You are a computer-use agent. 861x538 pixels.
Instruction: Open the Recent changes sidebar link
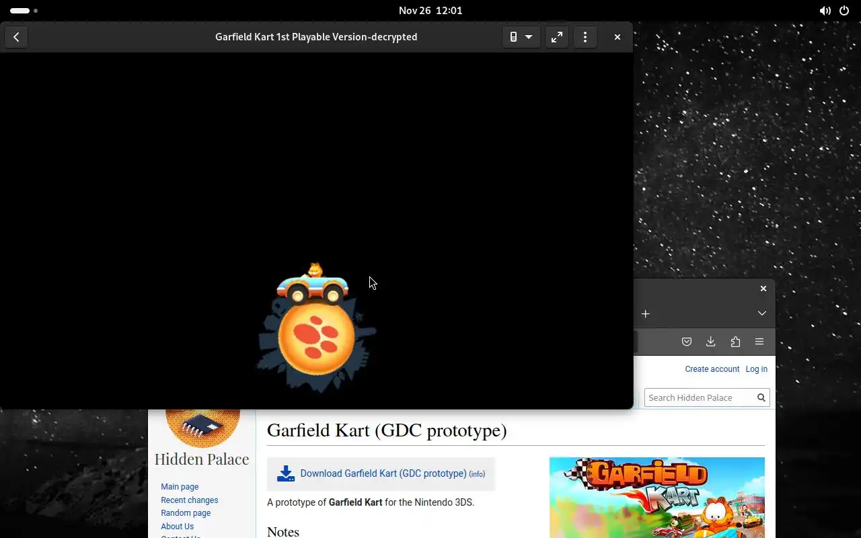pyautogui.click(x=190, y=500)
